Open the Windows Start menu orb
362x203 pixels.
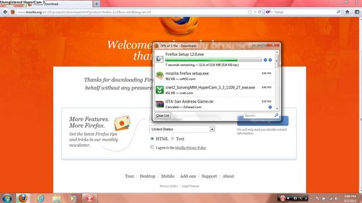coord(7,198)
